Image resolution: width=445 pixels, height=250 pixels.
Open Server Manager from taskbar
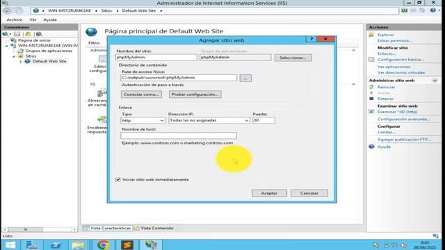point(32,245)
